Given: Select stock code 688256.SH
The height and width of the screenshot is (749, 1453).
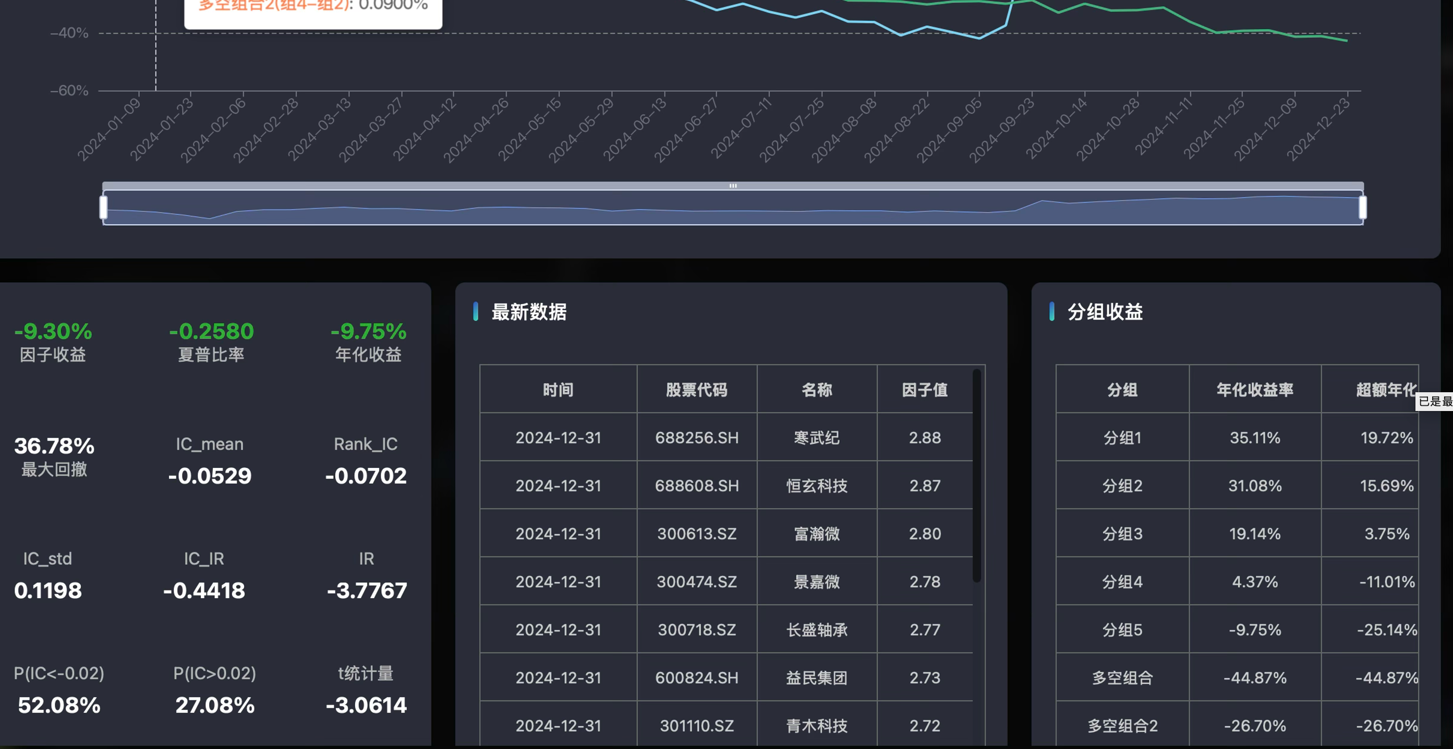Looking at the screenshot, I should click(x=697, y=438).
